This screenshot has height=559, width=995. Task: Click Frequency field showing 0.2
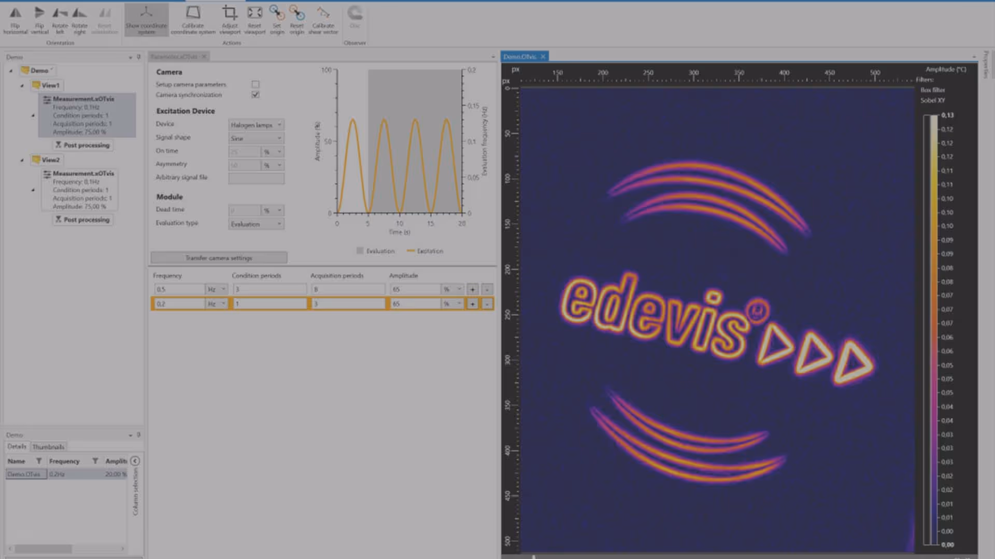(179, 304)
